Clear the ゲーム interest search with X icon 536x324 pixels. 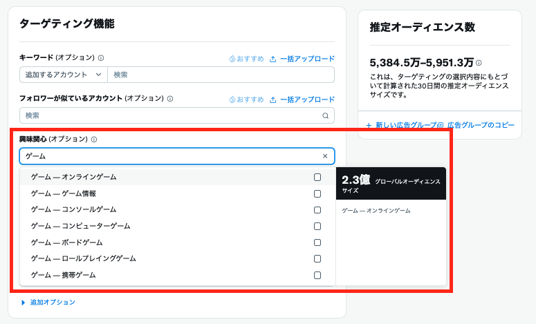325,156
